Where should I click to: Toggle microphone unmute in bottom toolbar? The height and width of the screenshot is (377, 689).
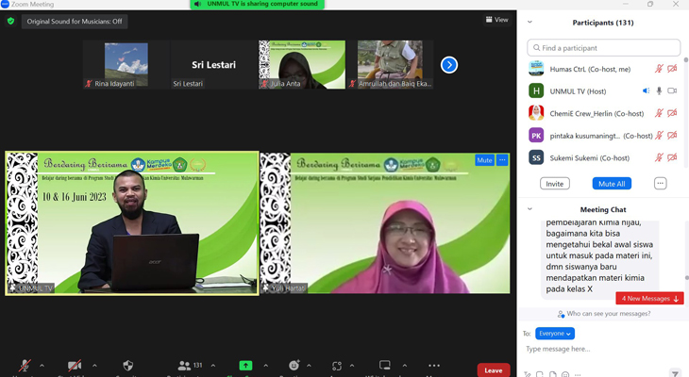[x=25, y=366]
